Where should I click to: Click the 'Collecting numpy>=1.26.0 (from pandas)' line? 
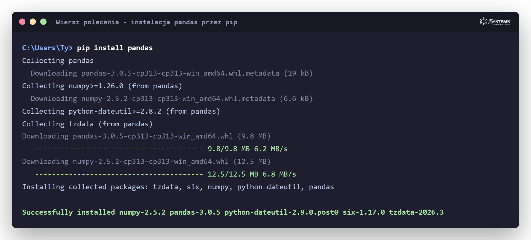coord(102,86)
